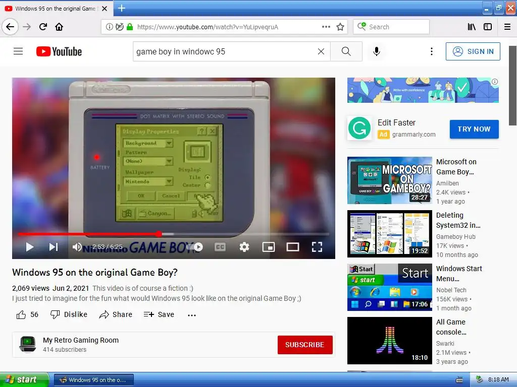Switch to theater mode

292,247
